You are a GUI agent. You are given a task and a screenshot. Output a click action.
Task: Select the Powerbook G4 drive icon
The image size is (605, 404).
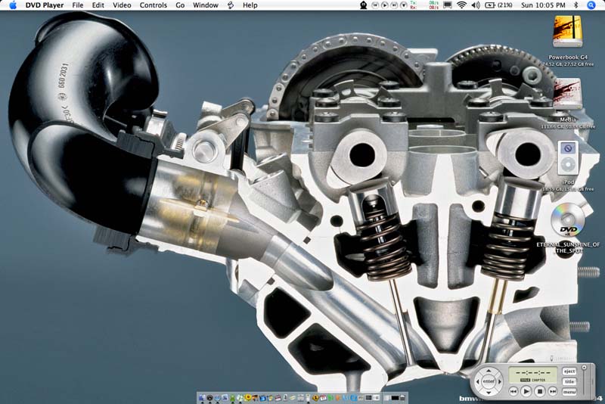pyautogui.click(x=568, y=32)
